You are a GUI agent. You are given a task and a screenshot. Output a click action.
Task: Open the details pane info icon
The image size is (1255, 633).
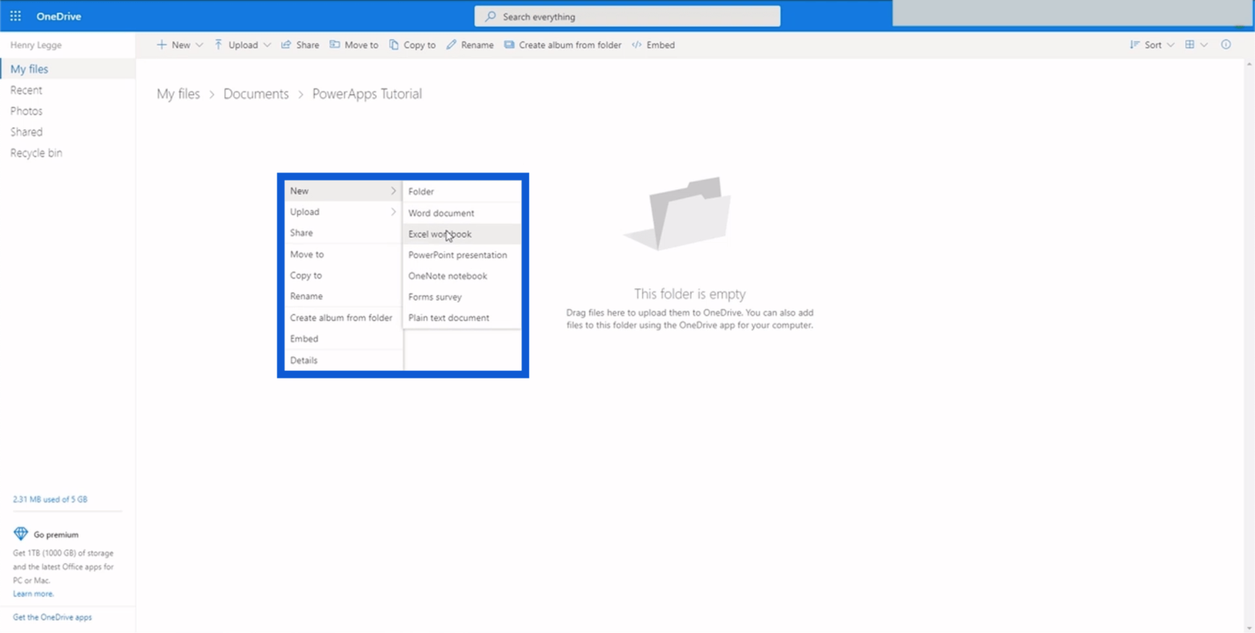click(1226, 45)
